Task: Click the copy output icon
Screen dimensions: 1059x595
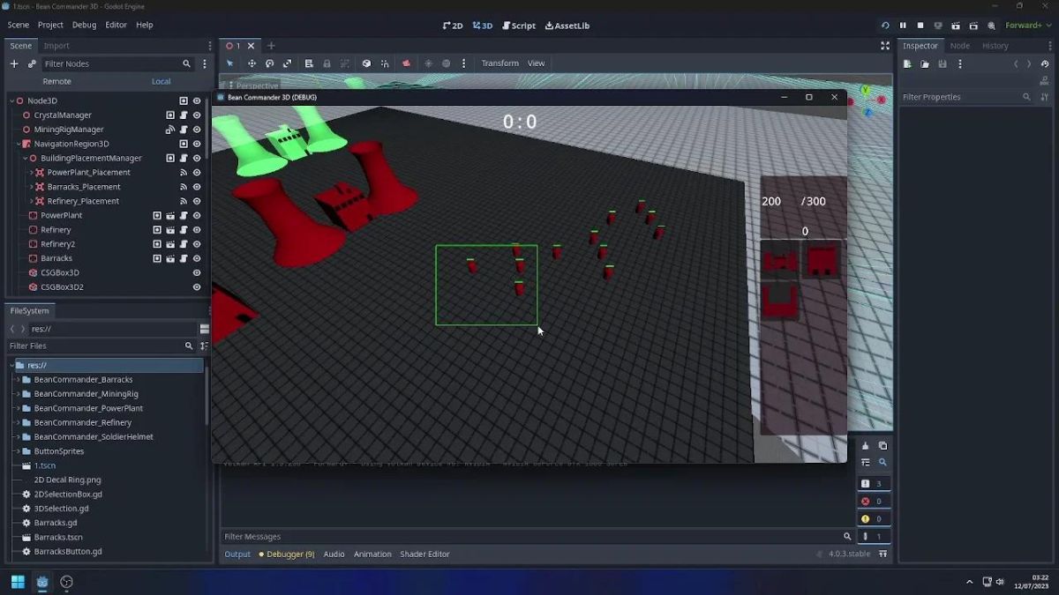Action: pos(882,446)
